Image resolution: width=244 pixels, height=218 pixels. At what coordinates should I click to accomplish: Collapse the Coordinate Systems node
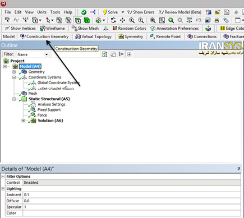(14, 77)
